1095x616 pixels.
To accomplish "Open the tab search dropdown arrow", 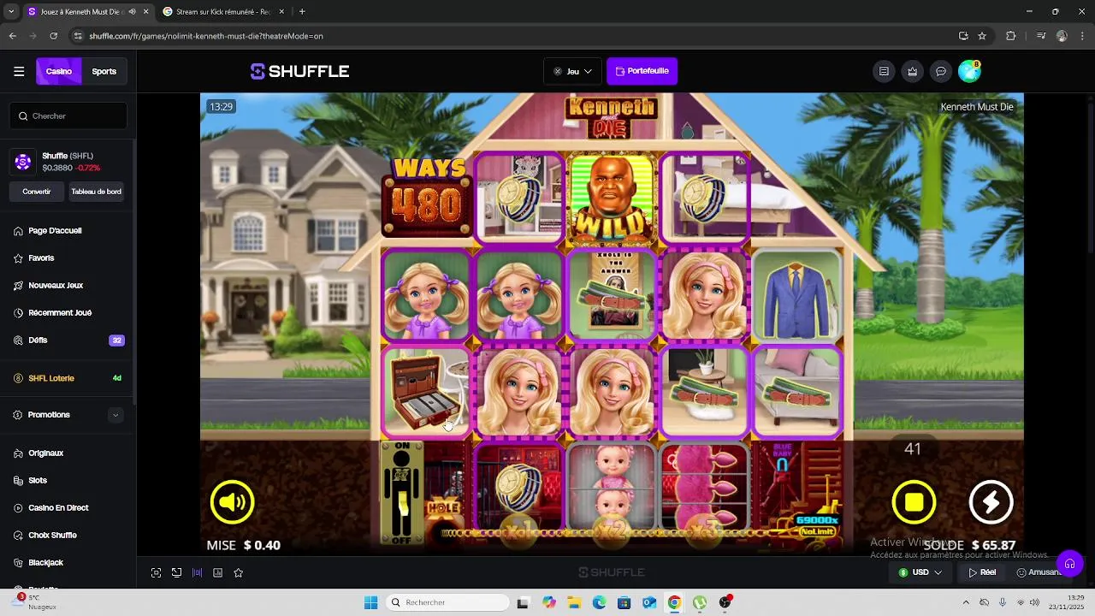I will (11, 12).
